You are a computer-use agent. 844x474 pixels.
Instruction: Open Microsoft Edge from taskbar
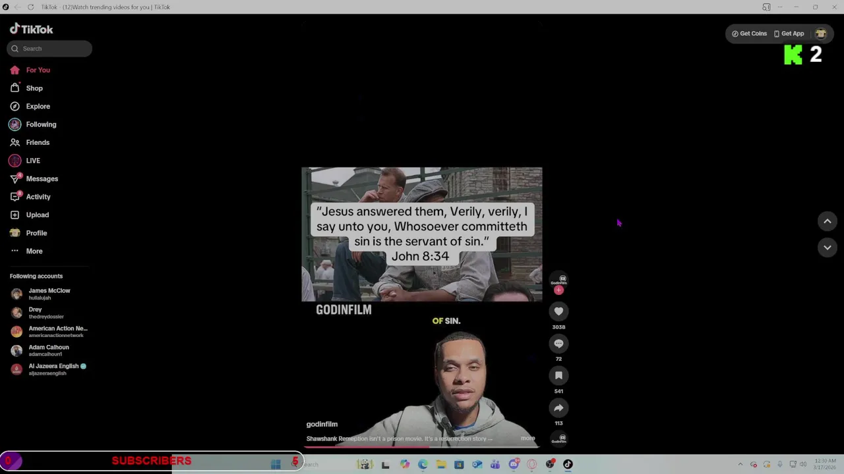pos(423,464)
